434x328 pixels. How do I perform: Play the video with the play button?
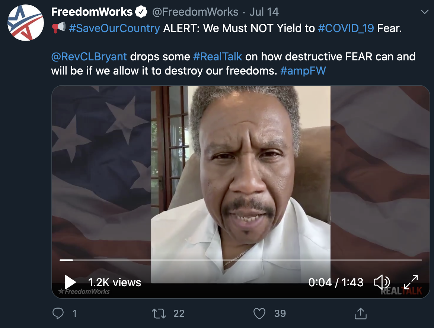70,282
